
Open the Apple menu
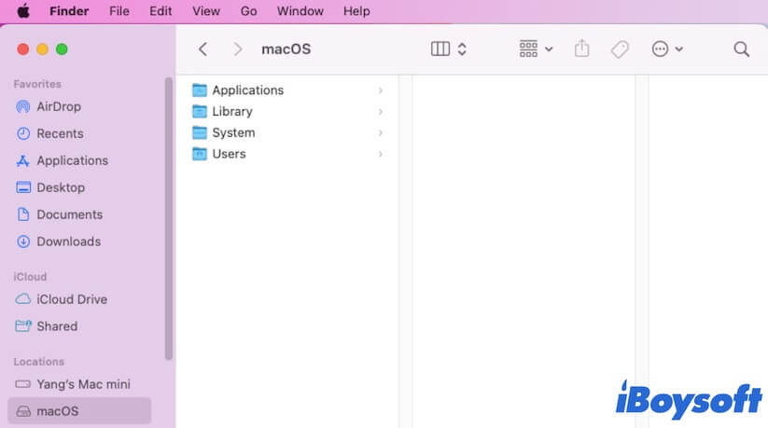(x=23, y=11)
